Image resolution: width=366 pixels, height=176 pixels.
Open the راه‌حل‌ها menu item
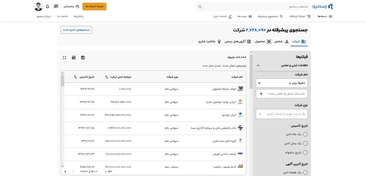(x=79, y=16)
